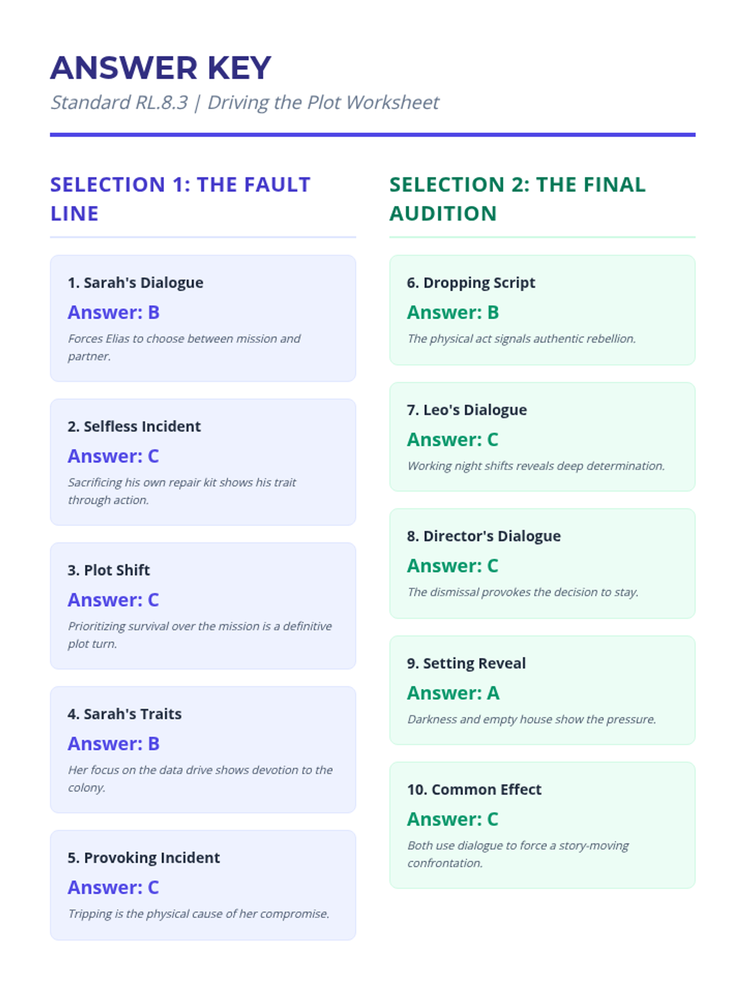This screenshot has width=745, height=993.
Task: Click the 5. Provoking Incident card title
Action: pos(143,858)
